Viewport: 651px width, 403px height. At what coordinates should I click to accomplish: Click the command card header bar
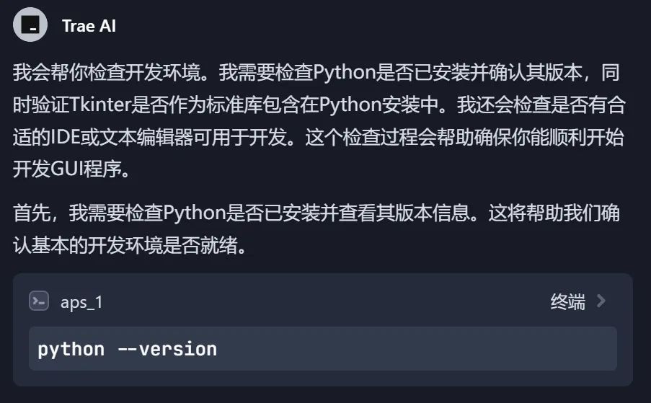point(324,301)
